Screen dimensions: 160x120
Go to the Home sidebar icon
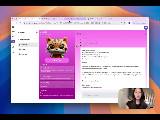tap(13, 36)
